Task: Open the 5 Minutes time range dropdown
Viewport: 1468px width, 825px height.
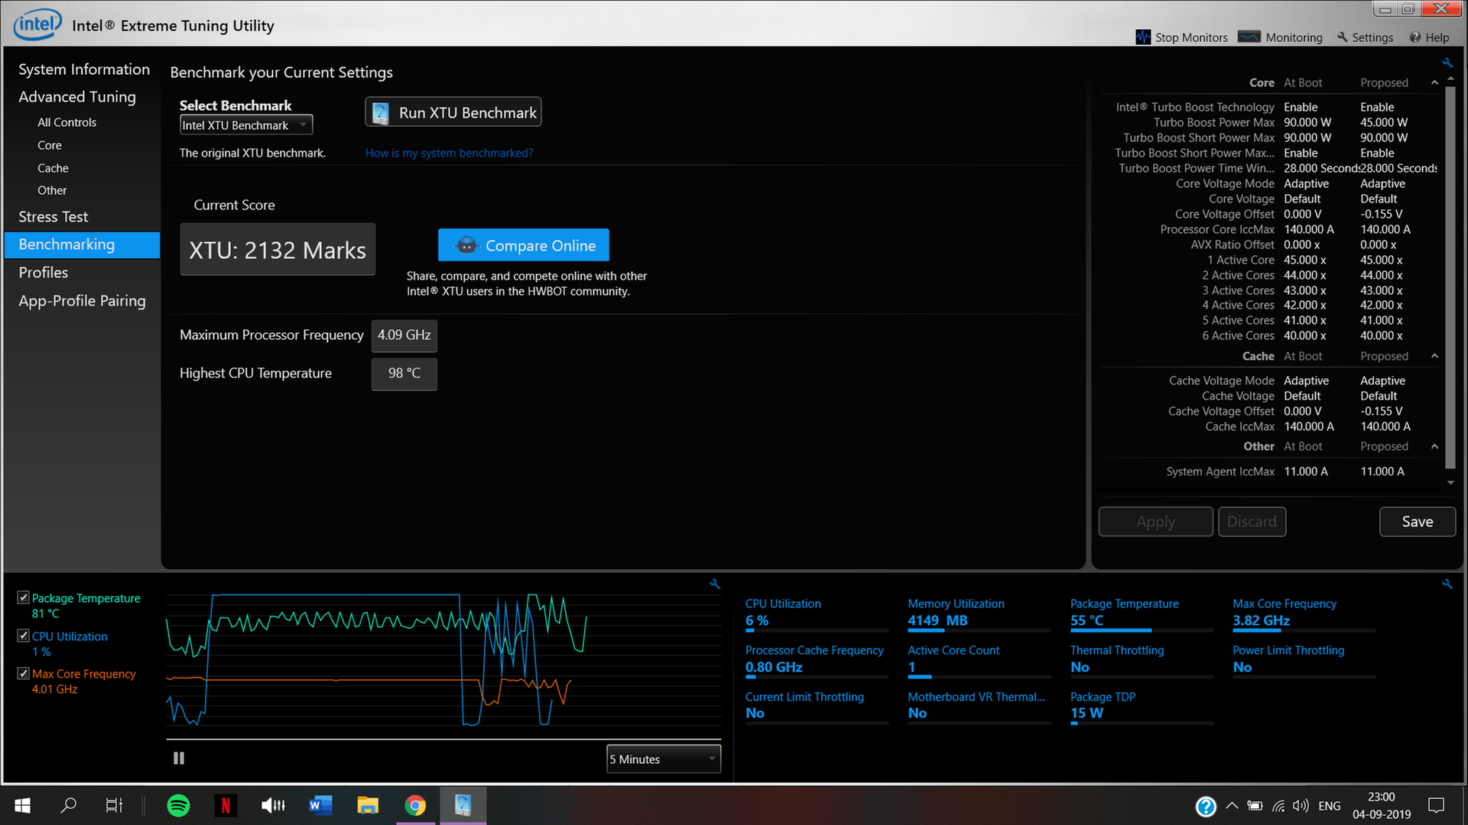Action: pos(664,759)
